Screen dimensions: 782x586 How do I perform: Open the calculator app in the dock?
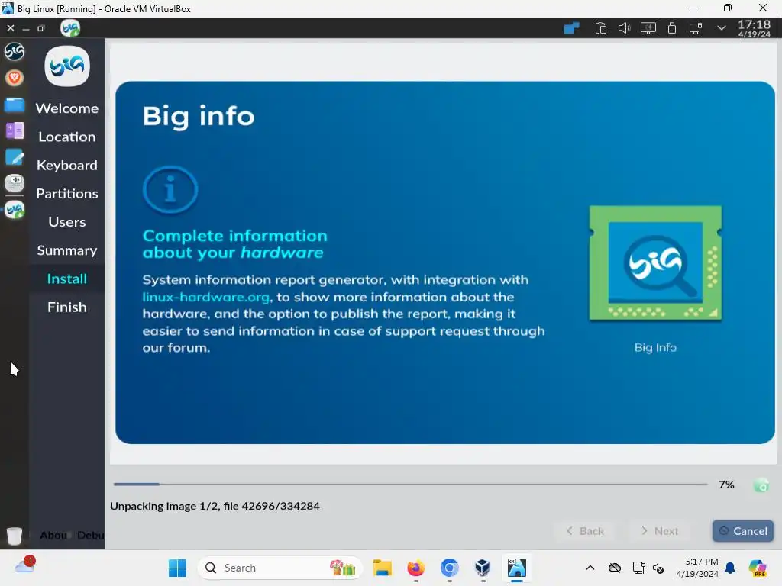[x=15, y=130]
